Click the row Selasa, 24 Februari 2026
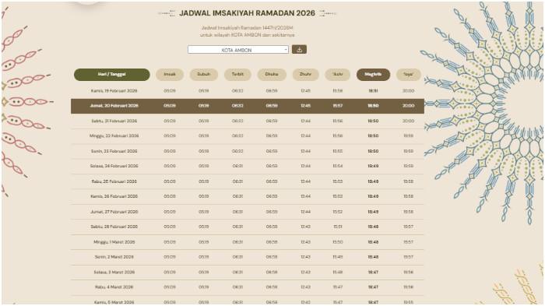The image size is (545, 306). [x=248, y=166]
